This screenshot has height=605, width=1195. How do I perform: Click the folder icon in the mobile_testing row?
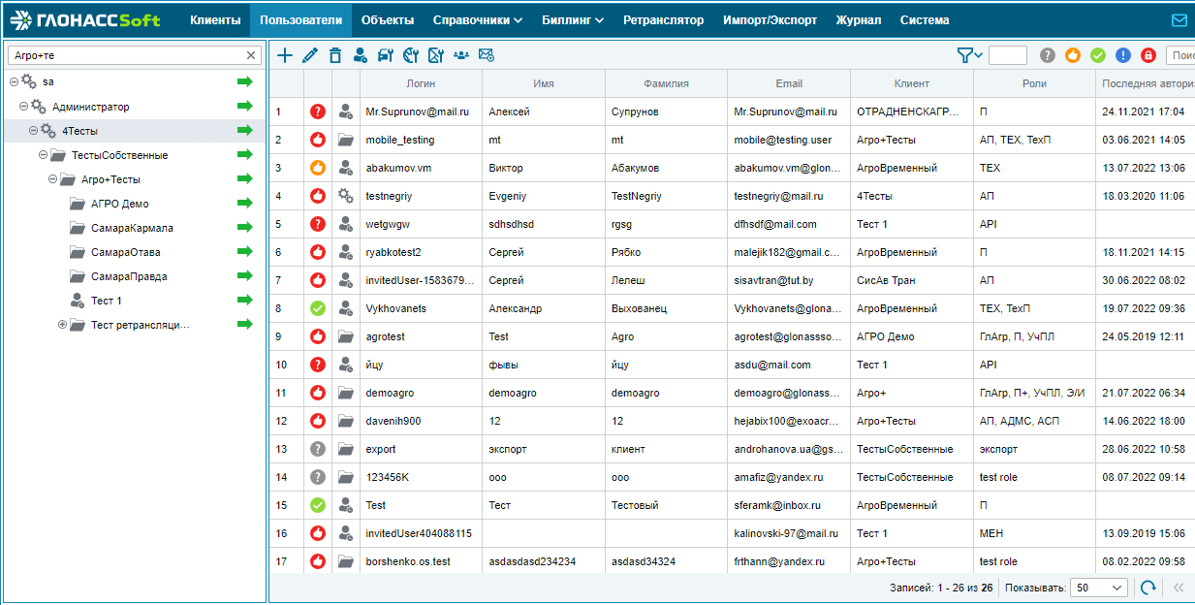coord(346,140)
